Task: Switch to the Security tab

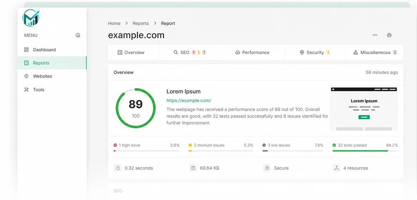Action: [315, 52]
